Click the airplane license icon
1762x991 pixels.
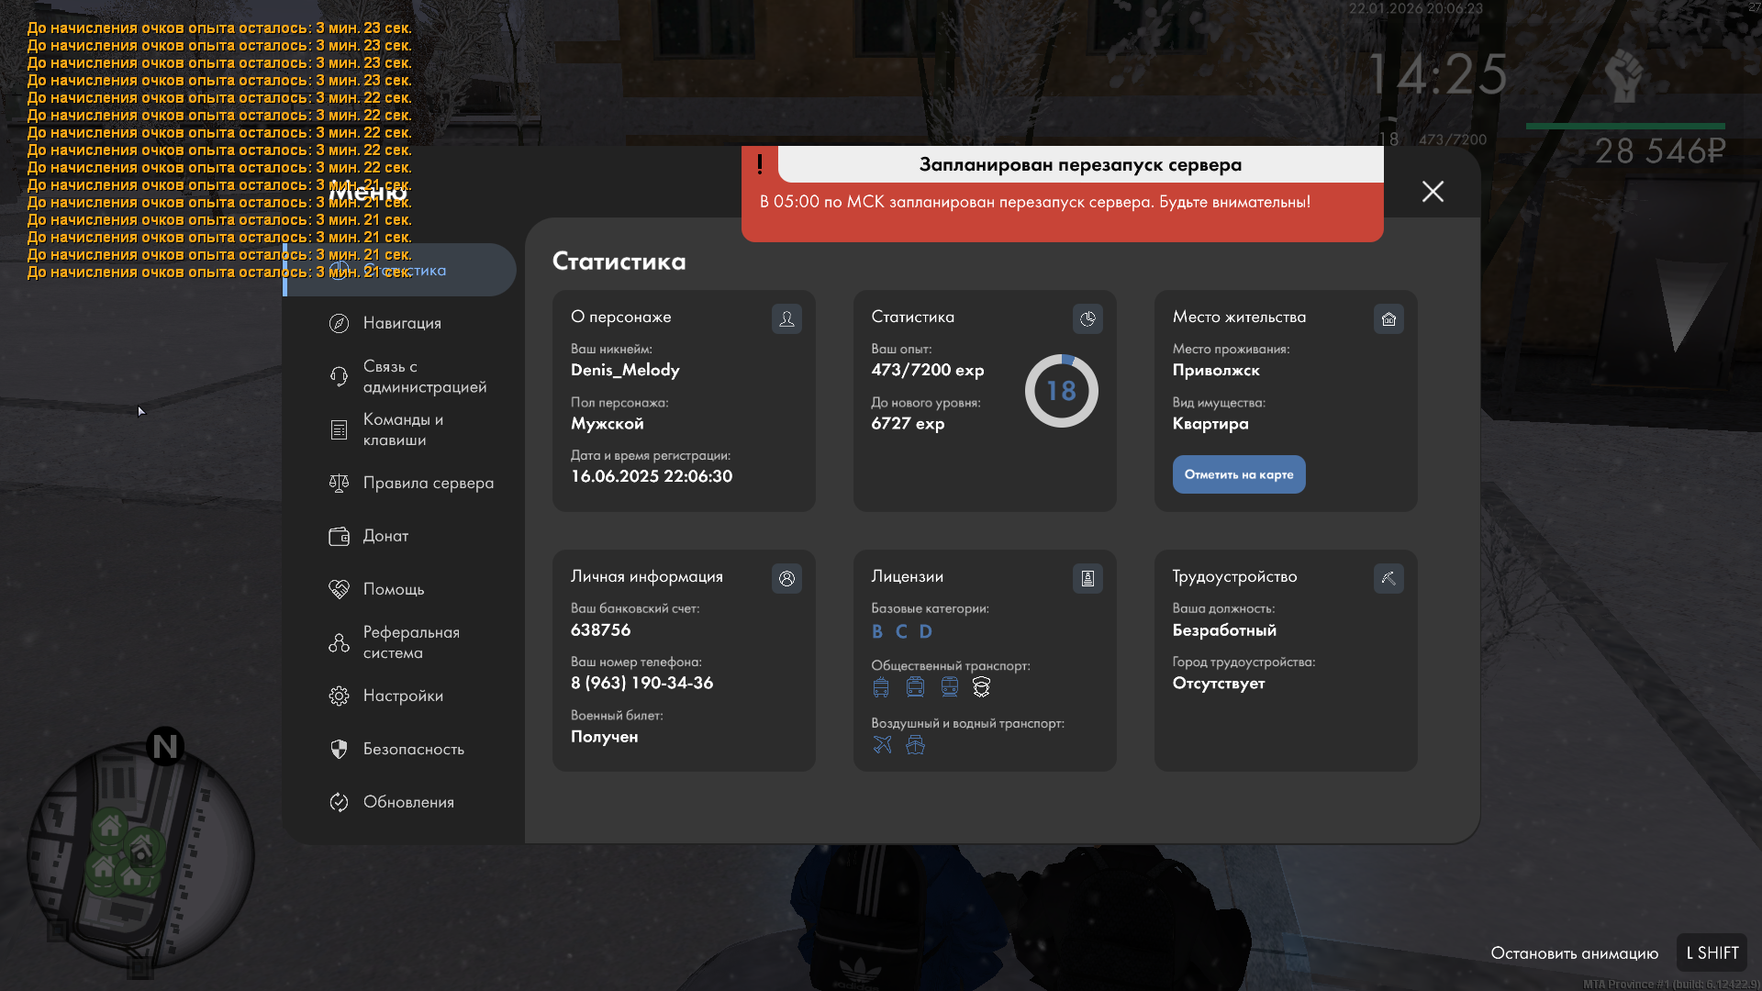(882, 744)
